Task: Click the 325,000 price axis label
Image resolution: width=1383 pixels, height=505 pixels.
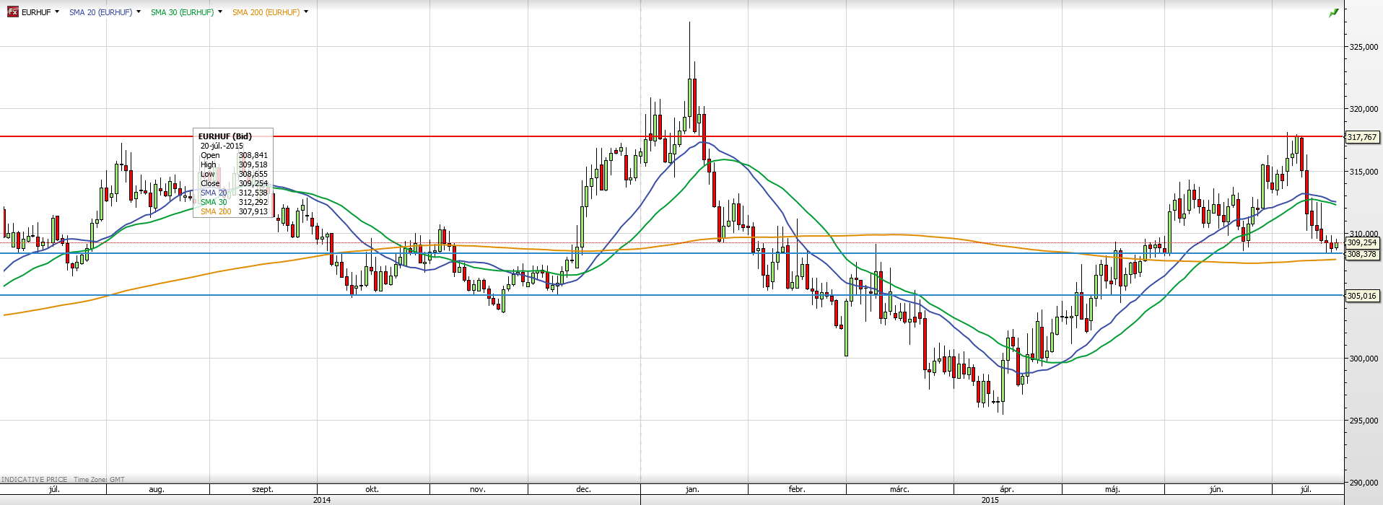Action: (1364, 47)
